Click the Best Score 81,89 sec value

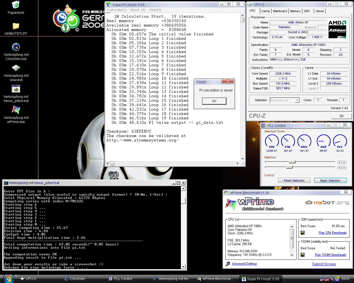coord(338,226)
